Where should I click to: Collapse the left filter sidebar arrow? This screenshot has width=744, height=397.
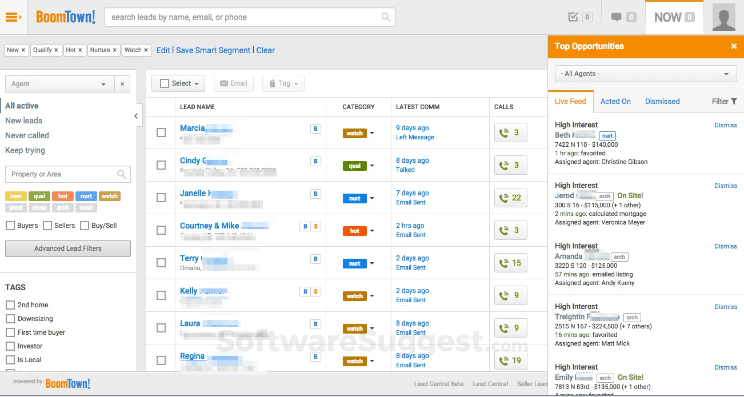(136, 116)
